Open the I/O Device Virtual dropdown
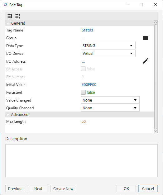Viewport: 163px width, 195px height. [x=108, y=54]
